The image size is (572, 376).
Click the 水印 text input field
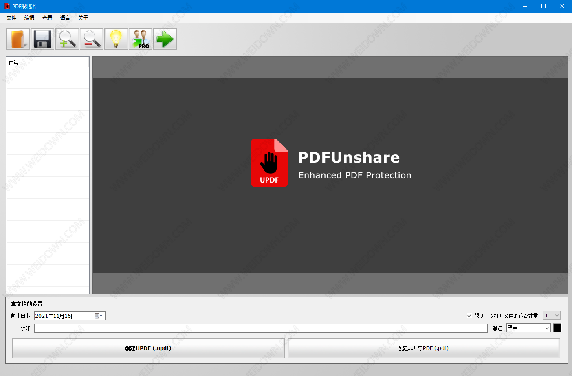[x=261, y=328]
